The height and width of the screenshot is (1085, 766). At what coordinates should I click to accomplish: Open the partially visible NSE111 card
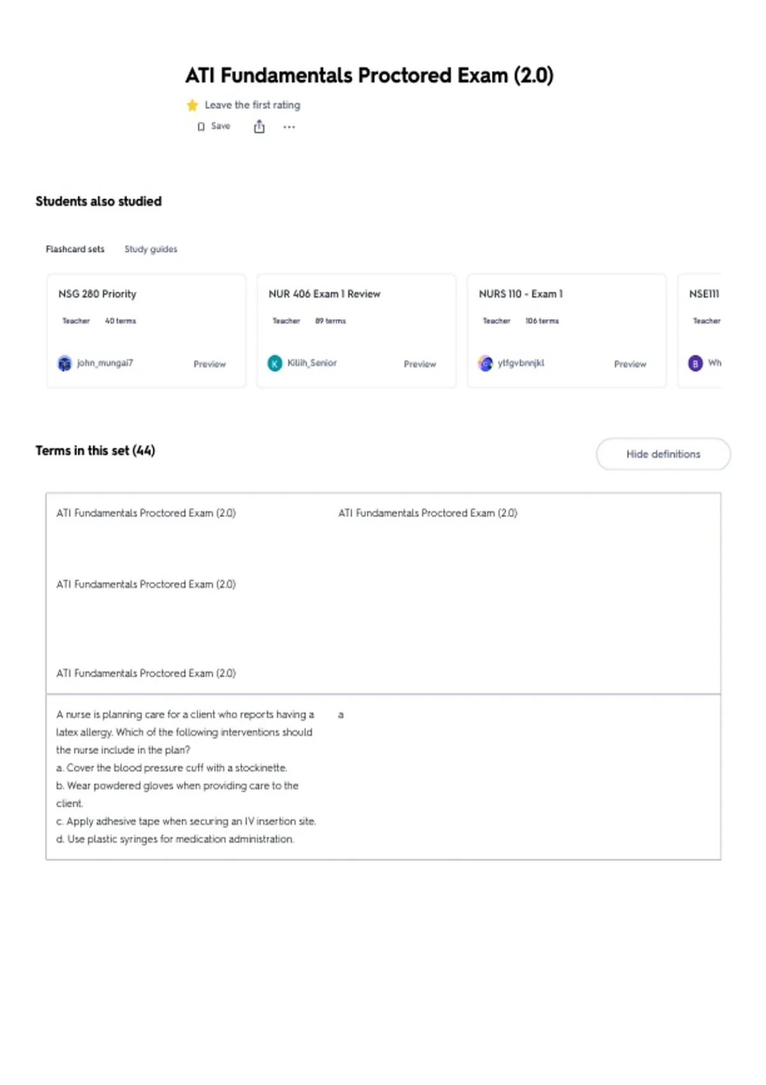pyautogui.click(x=700, y=331)
